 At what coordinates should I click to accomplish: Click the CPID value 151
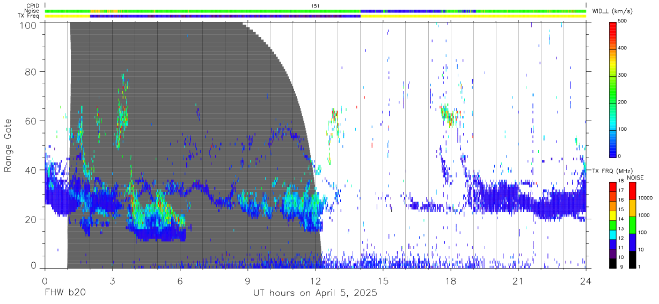[x=315, y=6]
